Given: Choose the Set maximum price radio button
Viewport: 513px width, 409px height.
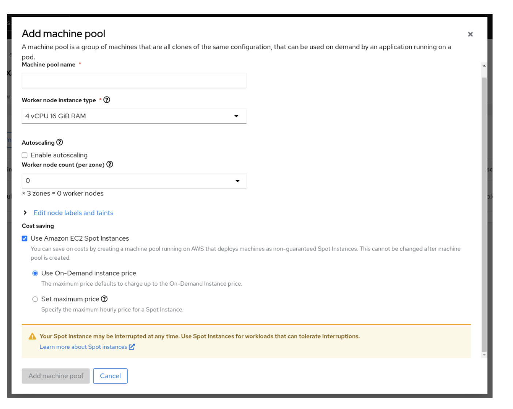Looking at the screenshot, I should coord(35,299).
